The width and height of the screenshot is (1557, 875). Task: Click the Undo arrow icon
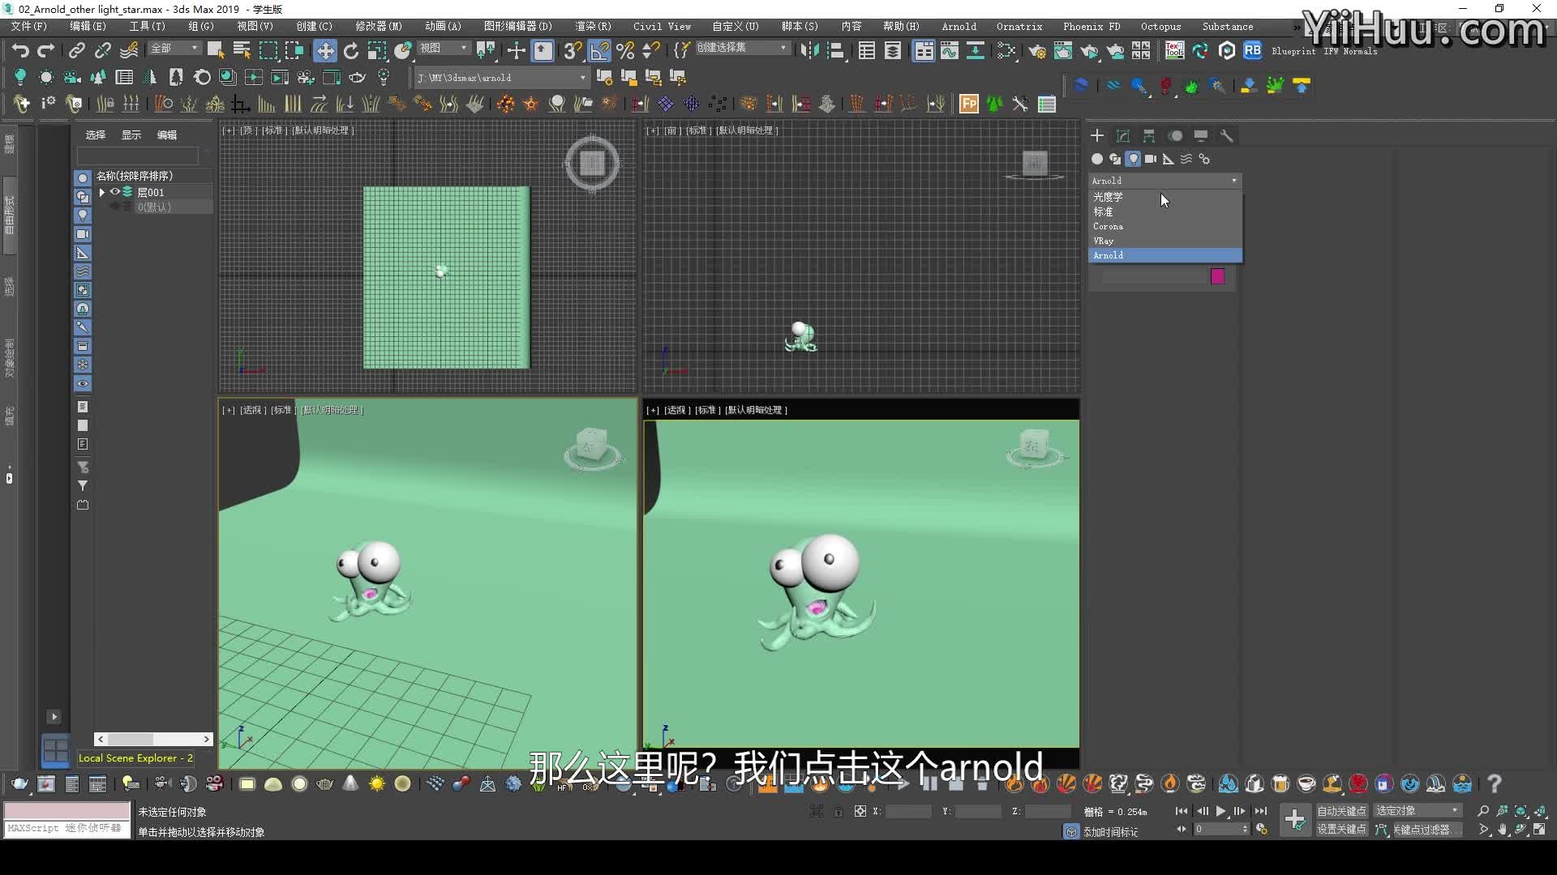[20, 50]
